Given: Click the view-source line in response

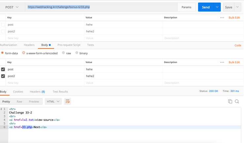Looking at the screenshot, I should coord(34,120).
